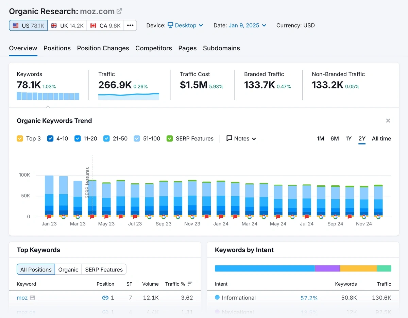Image resolution: width=408 pixels, height=318 pixels.
Task: Click Informational keywords value 50.8K
Action: coord(349,298)
